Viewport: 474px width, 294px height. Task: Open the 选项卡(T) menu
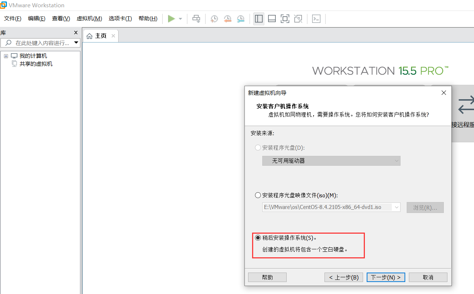120,19
